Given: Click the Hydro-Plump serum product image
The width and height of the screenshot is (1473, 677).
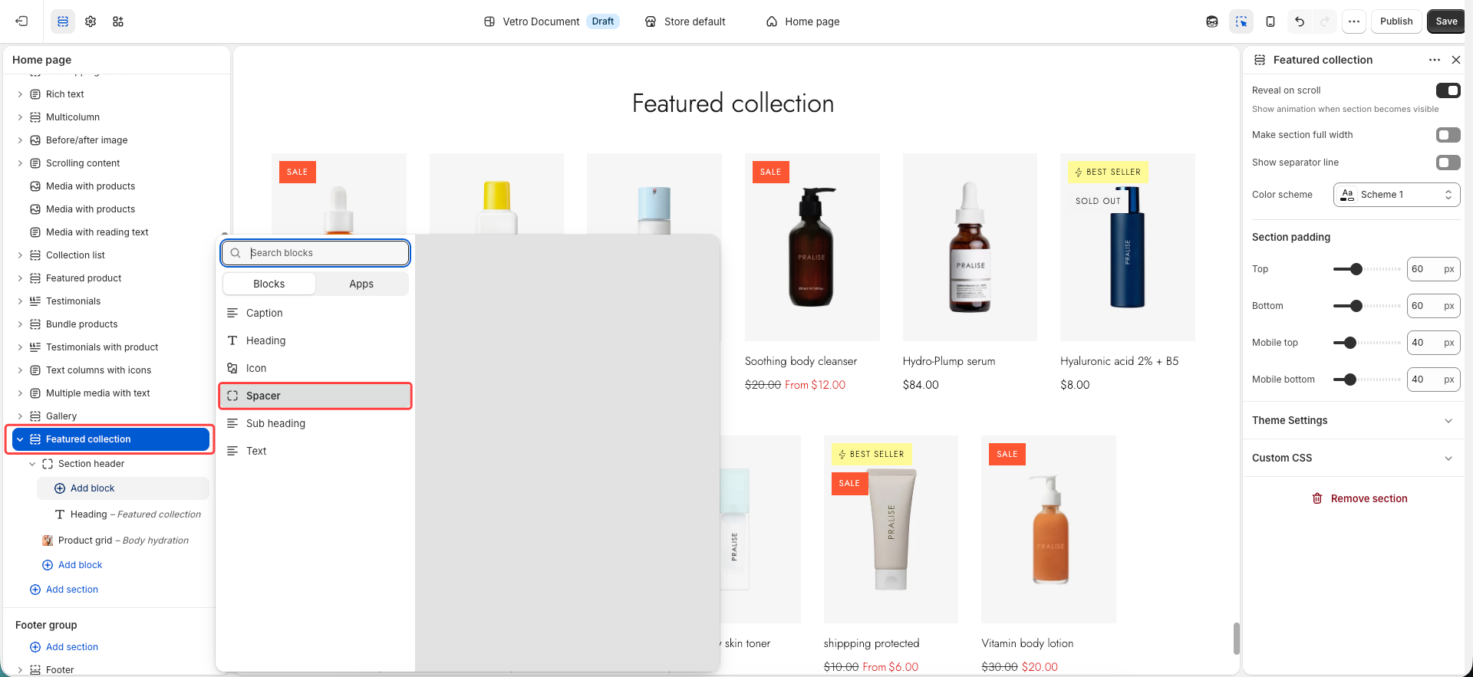Looking at the screenshot, I should pyautogui.click(x=970, y=247).
